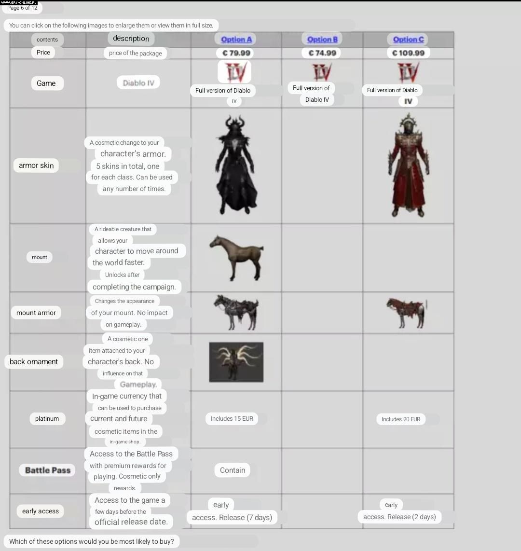Click the 'Game' row label
This screenshot has height=551, width=521.
[46, 83]
